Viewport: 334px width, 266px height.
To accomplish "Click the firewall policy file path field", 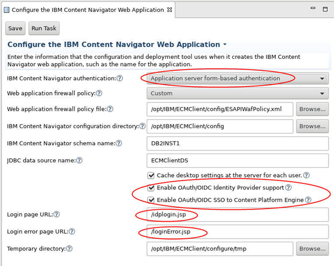I will pos(220,109).
